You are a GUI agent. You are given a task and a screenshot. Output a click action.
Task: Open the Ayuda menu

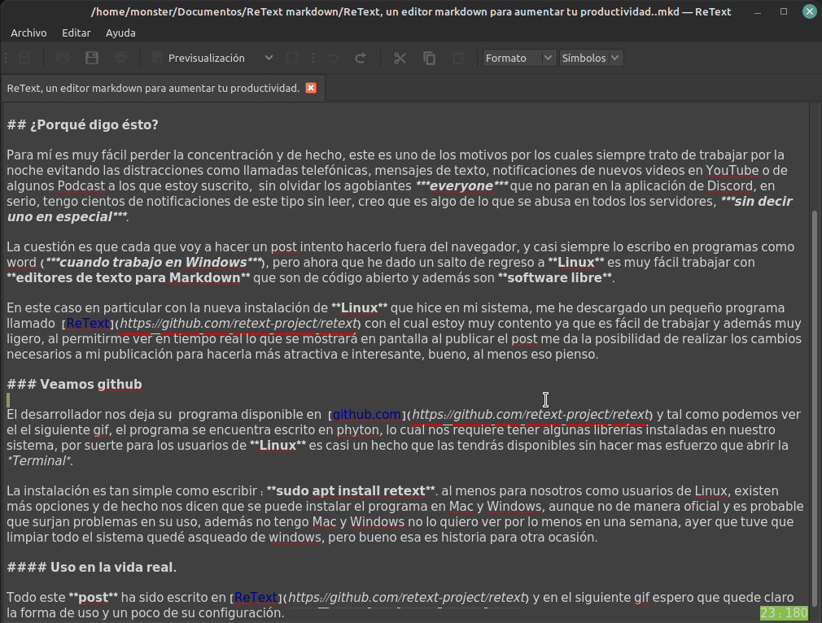(120, 33)
